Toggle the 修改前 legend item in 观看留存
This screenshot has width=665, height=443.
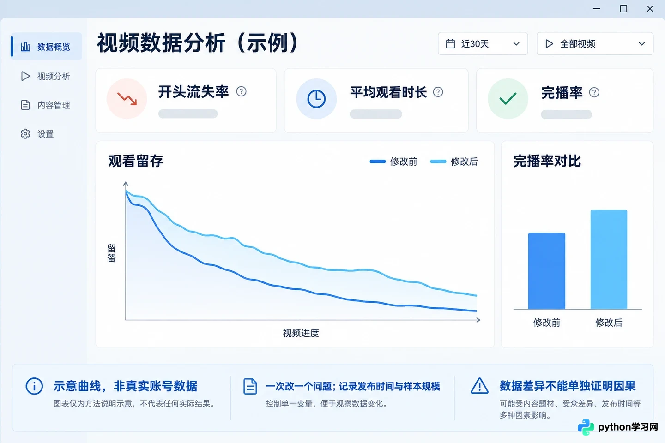tap(393, 162)
